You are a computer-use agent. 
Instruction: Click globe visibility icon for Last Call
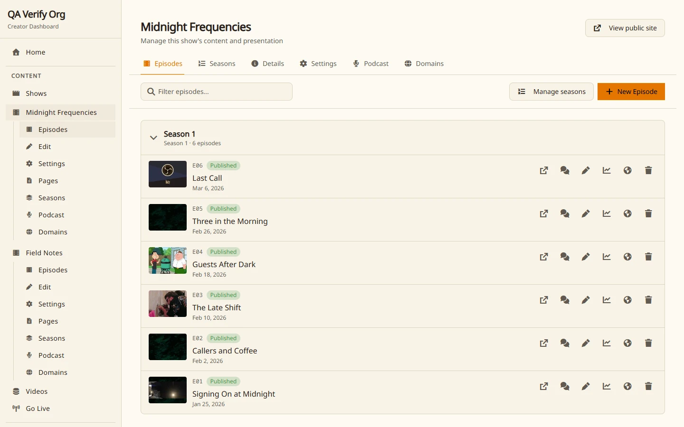pyautogui.click(x=627, y=170)
